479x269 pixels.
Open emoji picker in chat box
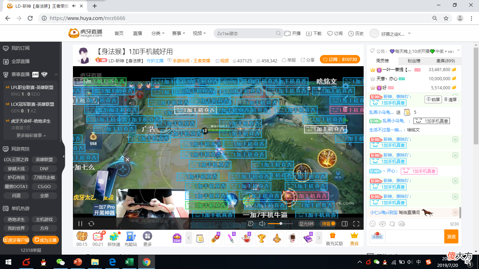373,223
